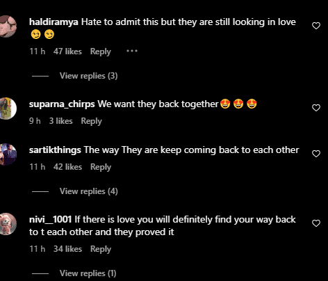Show View replies (1) under nivi__1001

pos(88,273)
